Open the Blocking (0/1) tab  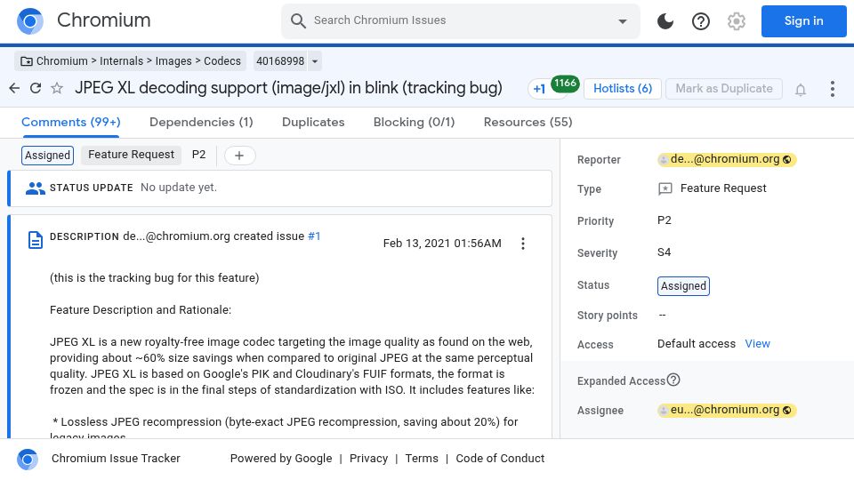coord(414,122)
